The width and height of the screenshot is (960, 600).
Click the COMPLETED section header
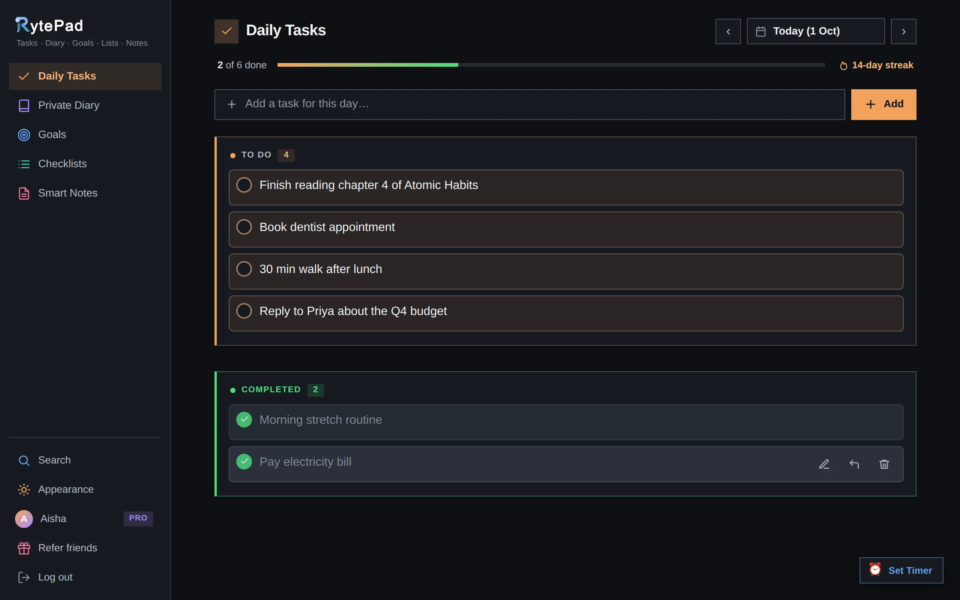(x=271, y=390)
